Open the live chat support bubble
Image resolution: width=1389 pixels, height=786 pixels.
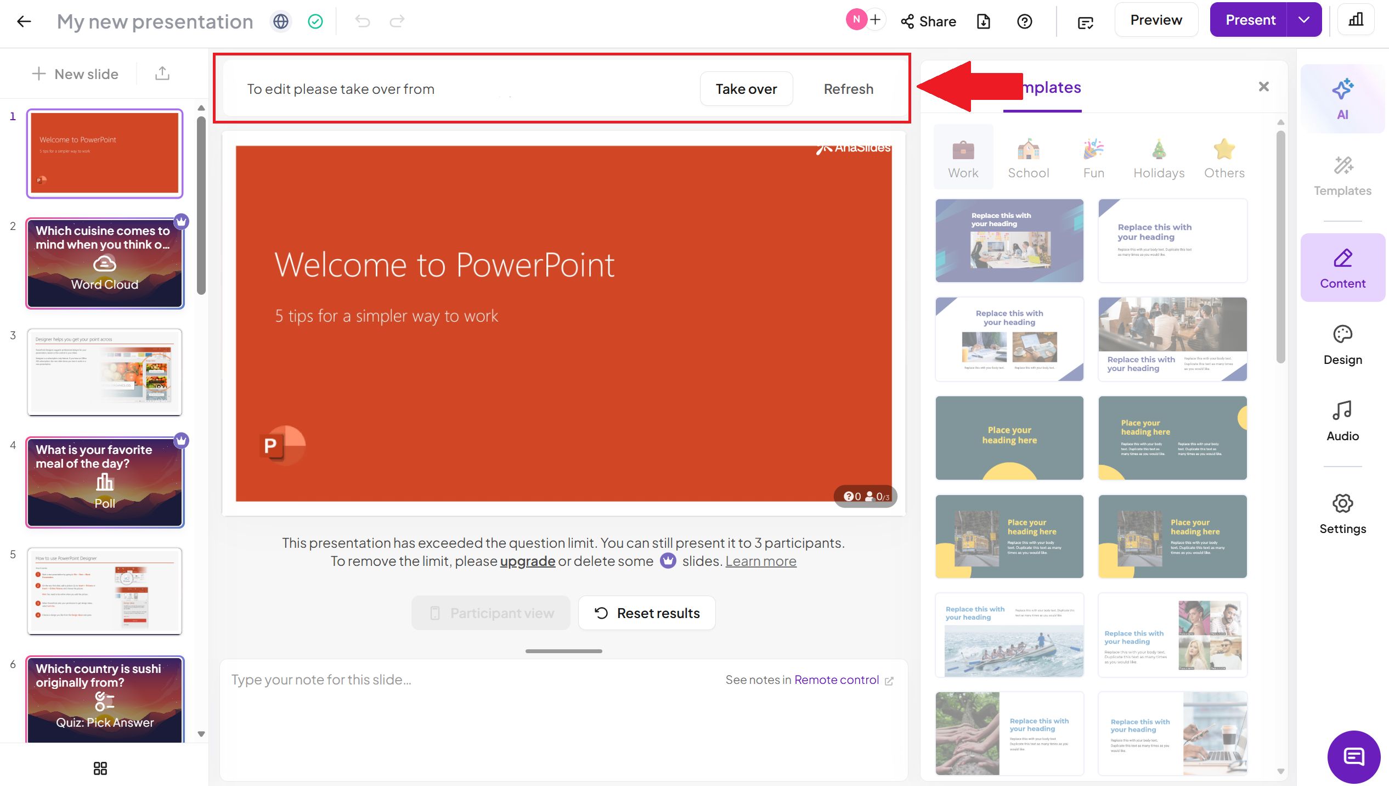click(x=1353, y=757)
